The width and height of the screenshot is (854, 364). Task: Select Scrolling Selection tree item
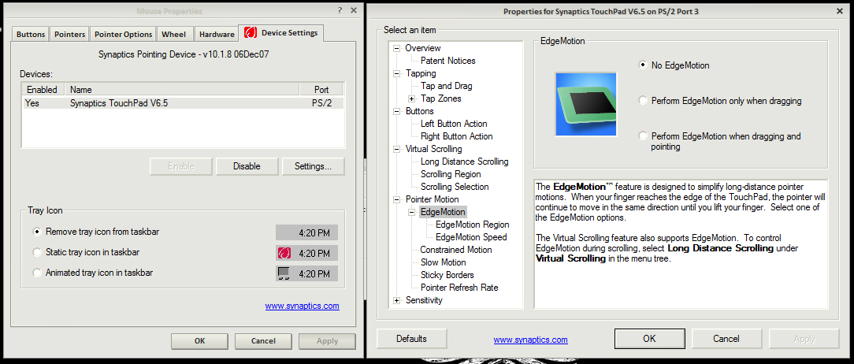click(x=455, y=187)
